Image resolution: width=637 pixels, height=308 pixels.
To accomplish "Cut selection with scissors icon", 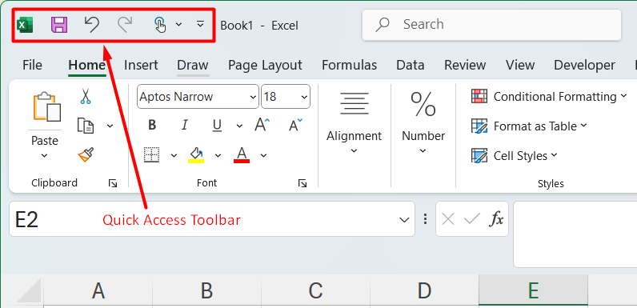I will coord(86,97).
